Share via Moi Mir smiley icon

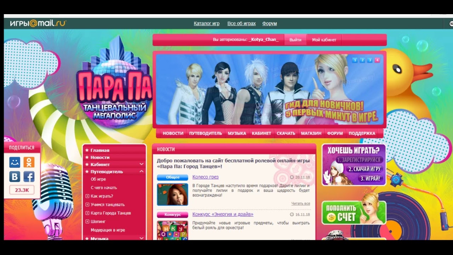15,162
